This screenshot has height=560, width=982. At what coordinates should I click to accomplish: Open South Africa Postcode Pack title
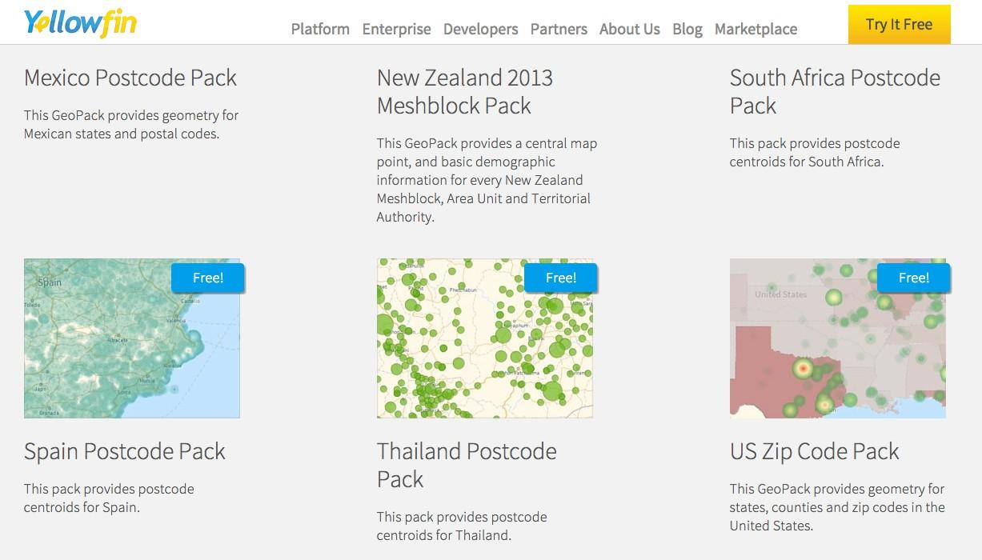pos(835,91)
